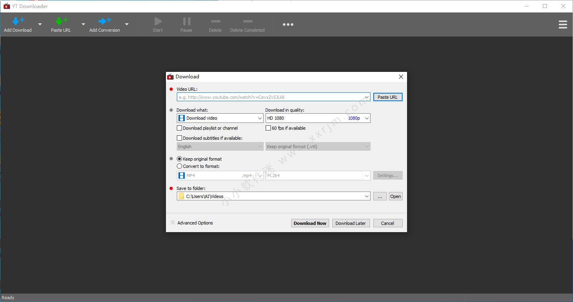Close the Download dialog
Image resolution: width=573 pixels, height=302 pixels.
click(401, 77)
